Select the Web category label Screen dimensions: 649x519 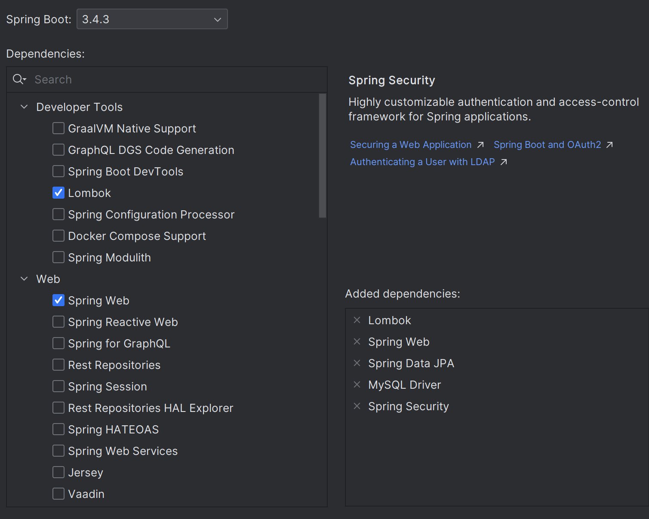click(48, 279)
